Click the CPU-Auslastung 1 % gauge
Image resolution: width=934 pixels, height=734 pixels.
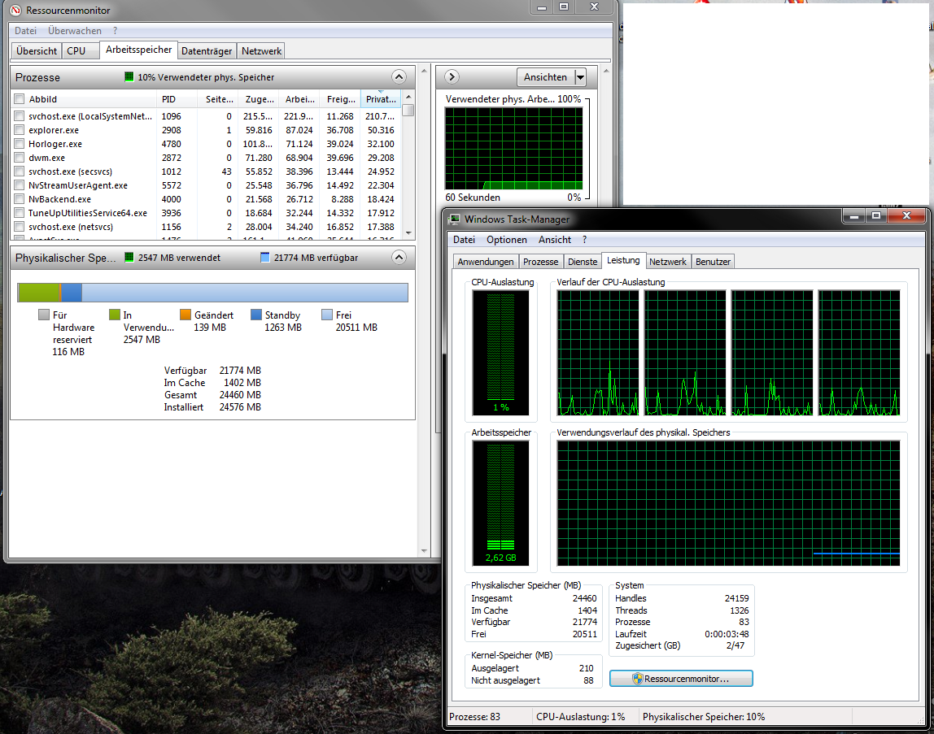tap(500, 353)
